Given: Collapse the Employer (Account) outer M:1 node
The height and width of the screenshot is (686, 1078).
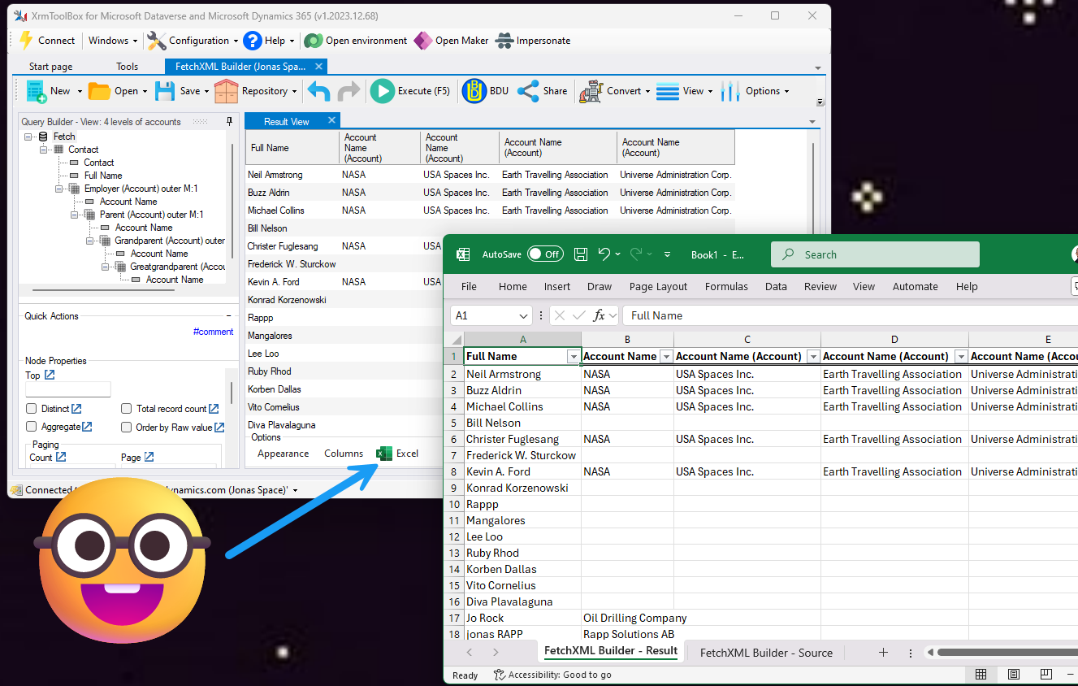Looking at the screenshot, I should [60, 189].
